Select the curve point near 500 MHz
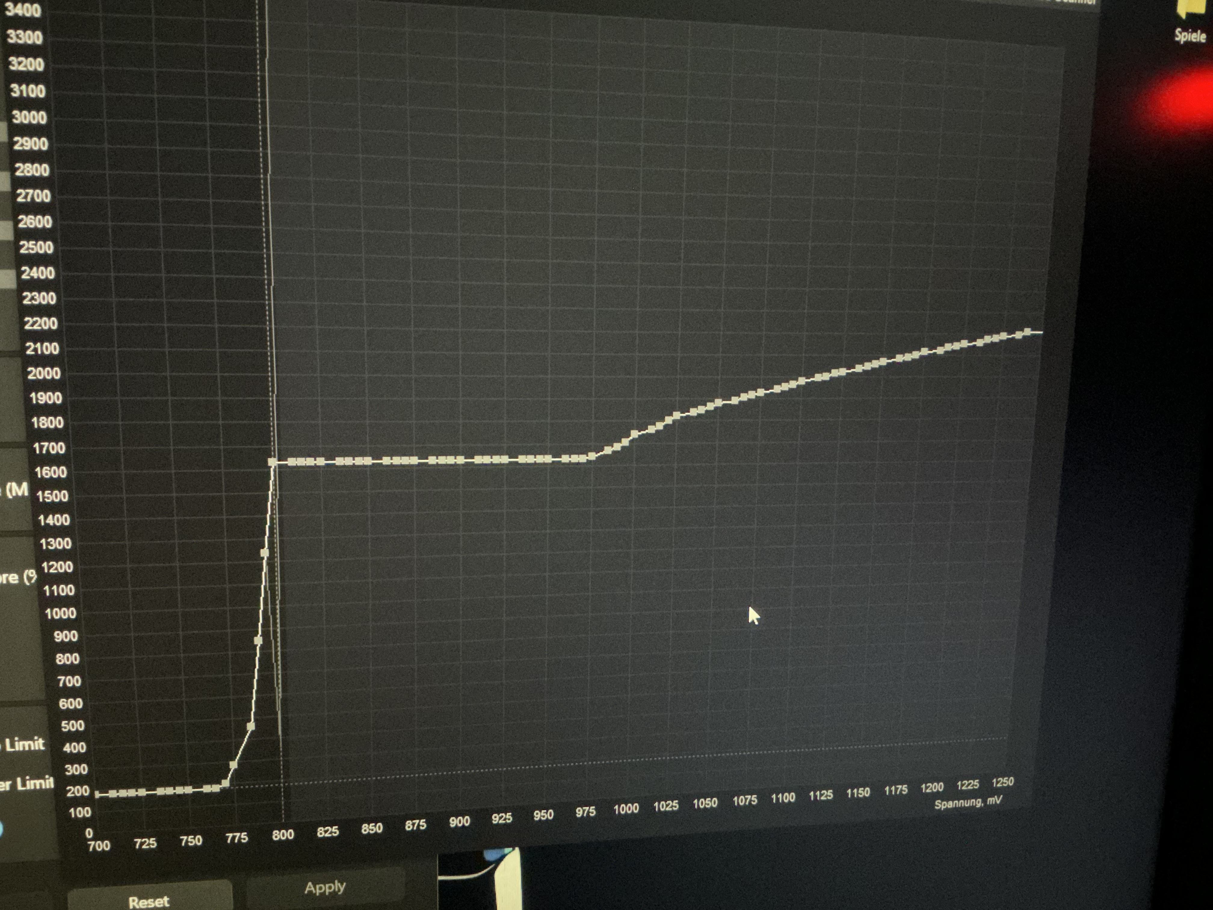 pyautogui.click(x=251, y=726)
